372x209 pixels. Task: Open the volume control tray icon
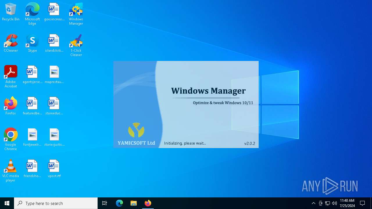tap(335, 203)
